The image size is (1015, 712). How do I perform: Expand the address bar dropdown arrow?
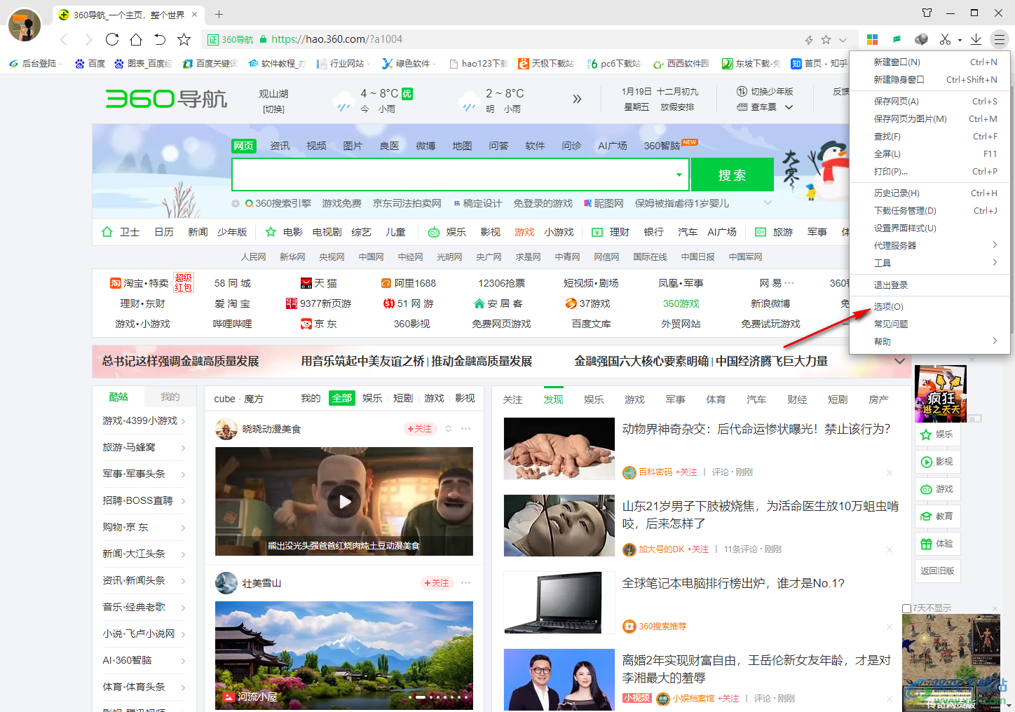(x=843, y=40)
